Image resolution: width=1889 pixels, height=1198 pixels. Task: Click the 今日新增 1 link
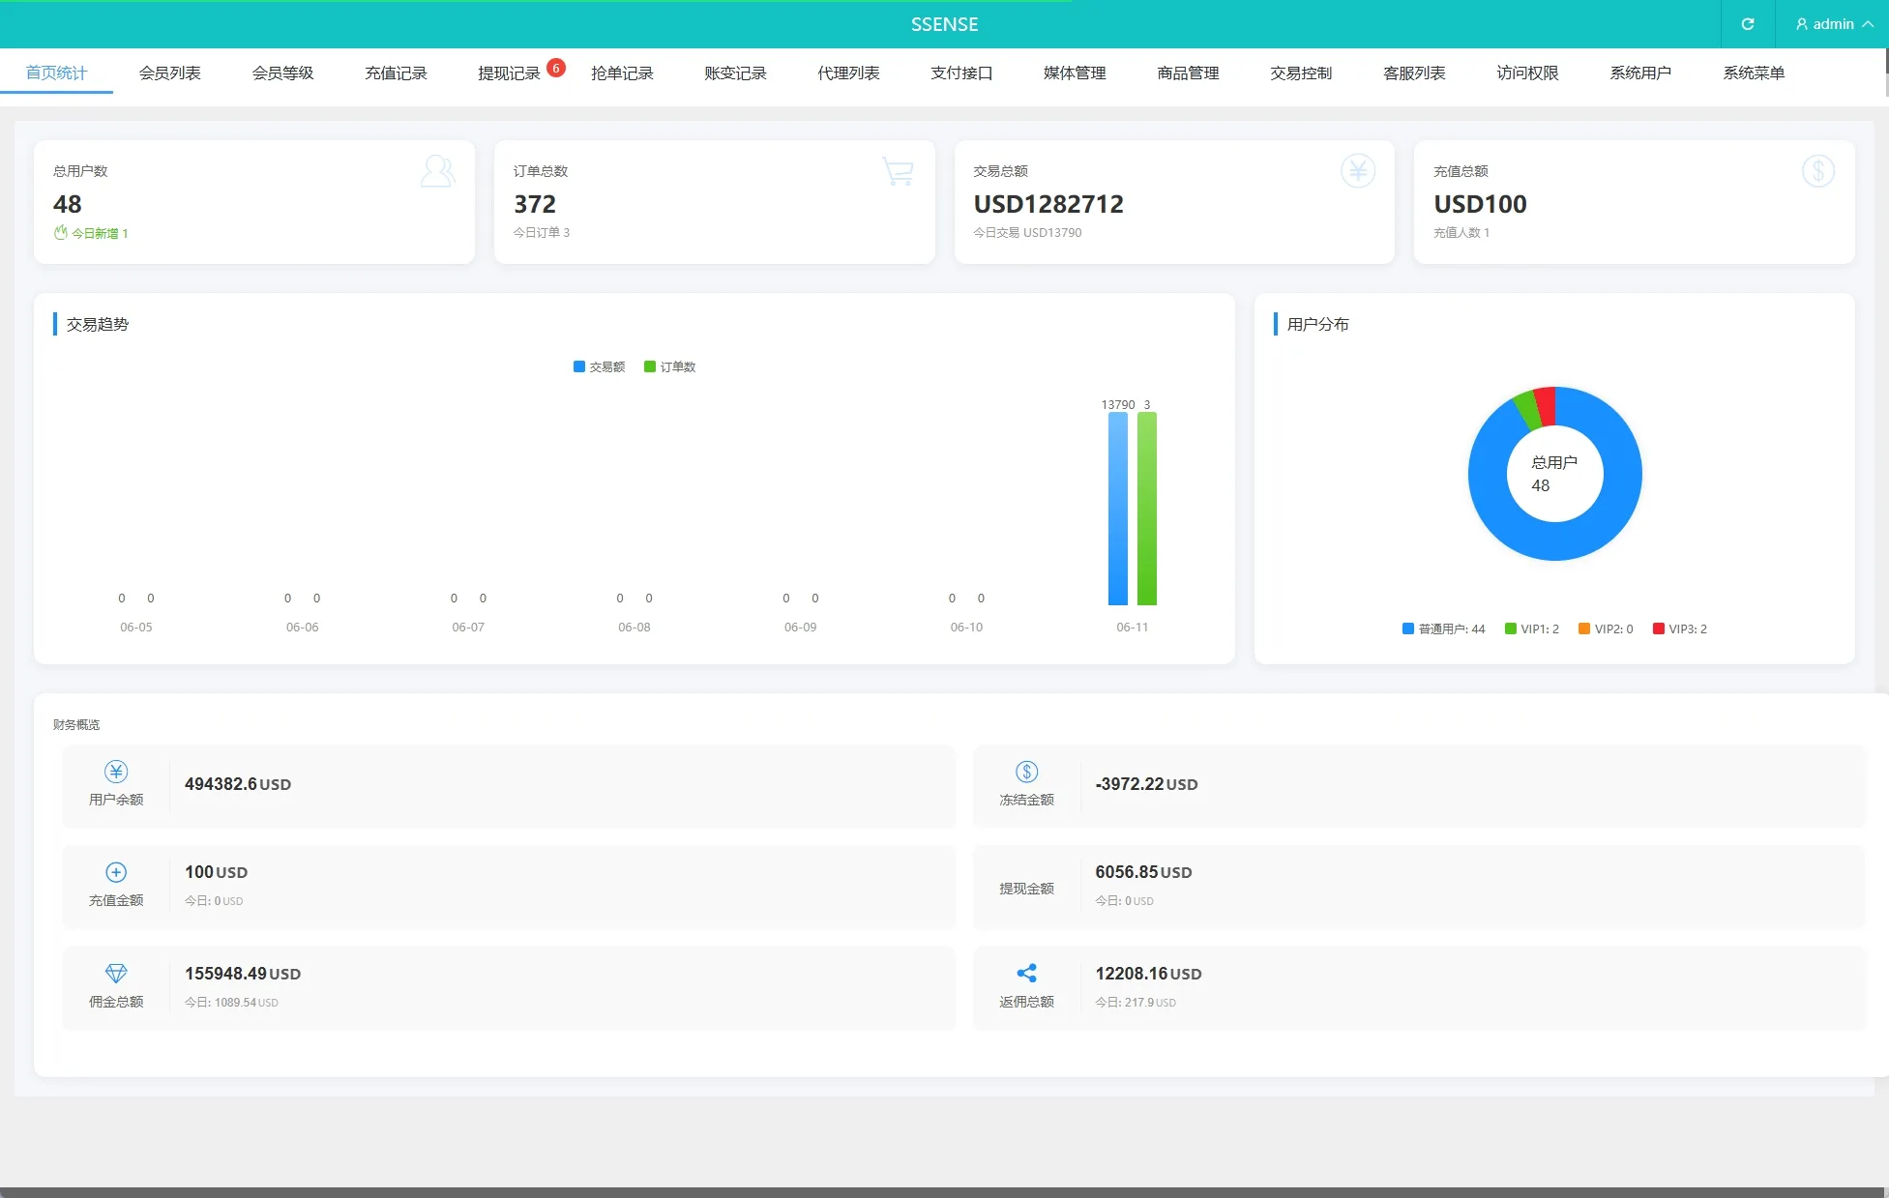(98, 233)
